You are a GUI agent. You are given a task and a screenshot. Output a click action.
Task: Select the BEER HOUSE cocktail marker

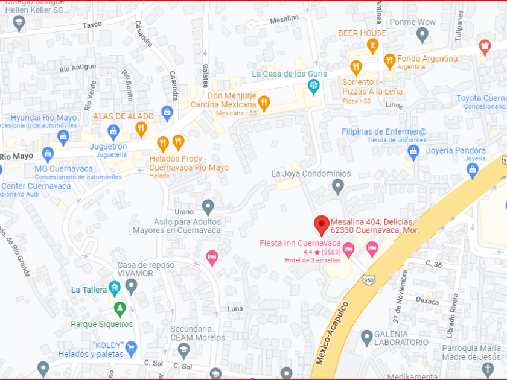(x=372, y=47)
